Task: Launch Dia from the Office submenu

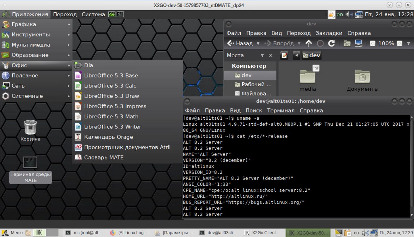Action: tap(127, 65)
